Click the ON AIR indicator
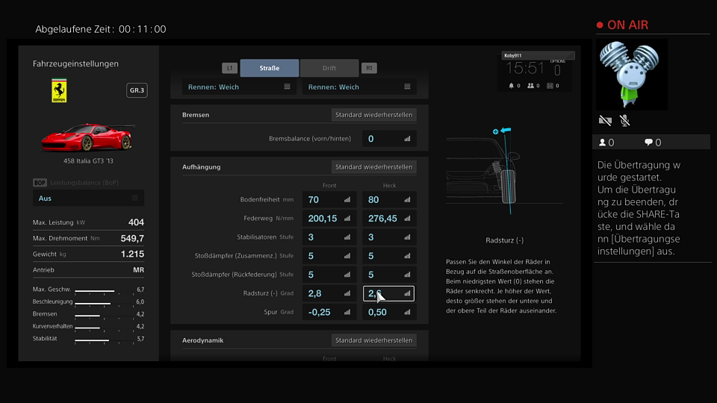 [622, 25]
